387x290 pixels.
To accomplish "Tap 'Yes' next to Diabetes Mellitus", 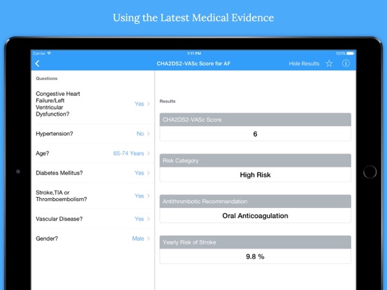I will pos(140,173).
